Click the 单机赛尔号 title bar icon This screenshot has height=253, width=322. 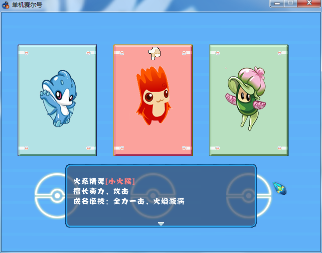point(5,5)
